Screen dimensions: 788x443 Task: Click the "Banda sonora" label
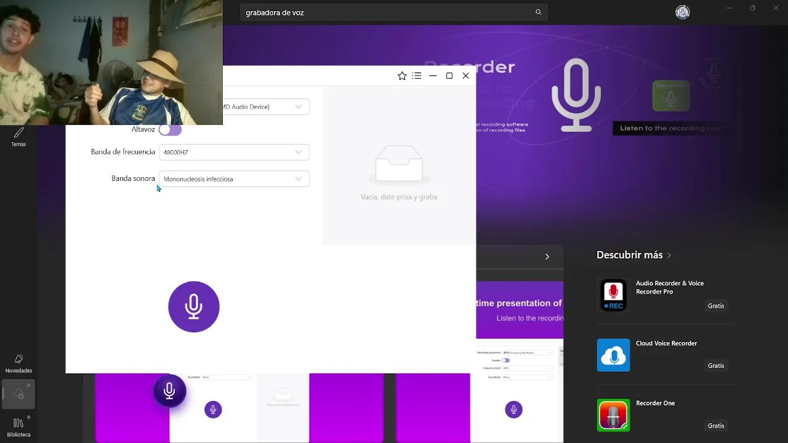coord(133,178)
